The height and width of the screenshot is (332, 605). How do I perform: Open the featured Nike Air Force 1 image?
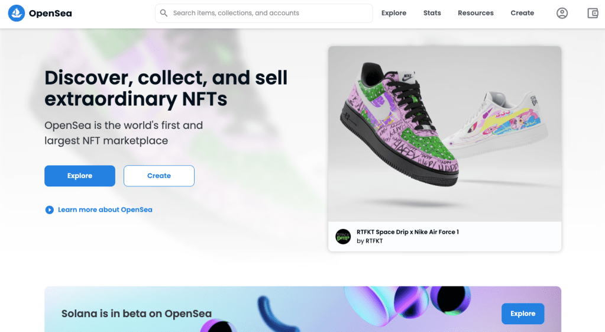click(444, 133)
